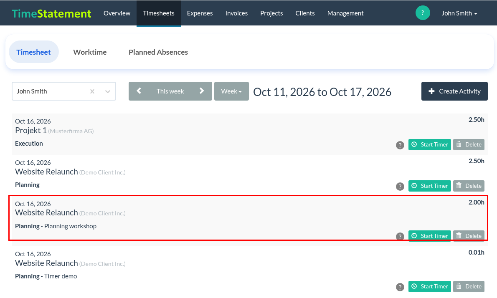
Task: Delete the Planning workshop entry
Action: point(469,236)
